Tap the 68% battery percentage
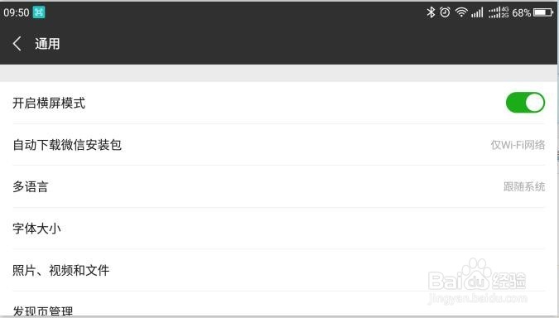The image size is (559, 318). [x=522, y=12]
